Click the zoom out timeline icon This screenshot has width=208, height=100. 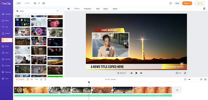tap(185, 79)
